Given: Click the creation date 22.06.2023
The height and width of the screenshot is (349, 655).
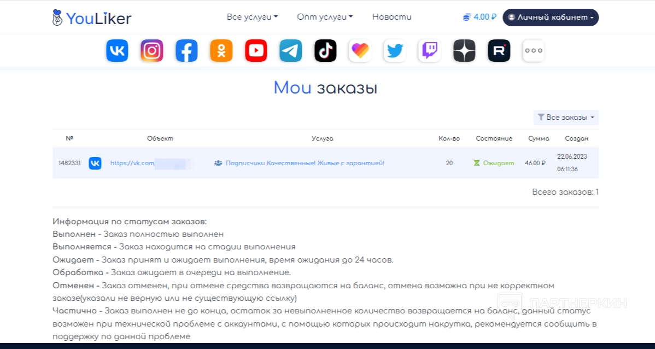Looking at the screenshot, I should click(572, 157).
